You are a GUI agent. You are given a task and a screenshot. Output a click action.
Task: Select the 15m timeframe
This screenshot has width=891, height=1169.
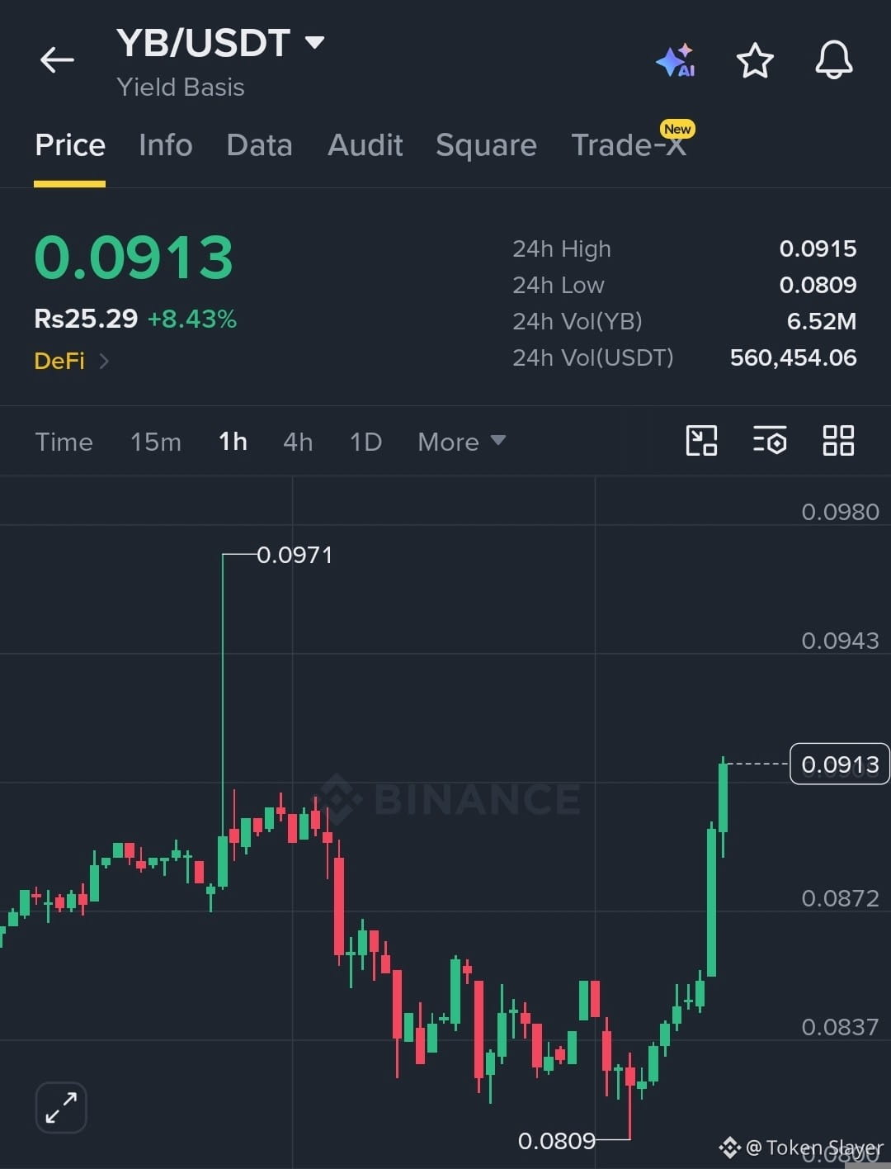(x=156, y=442)
